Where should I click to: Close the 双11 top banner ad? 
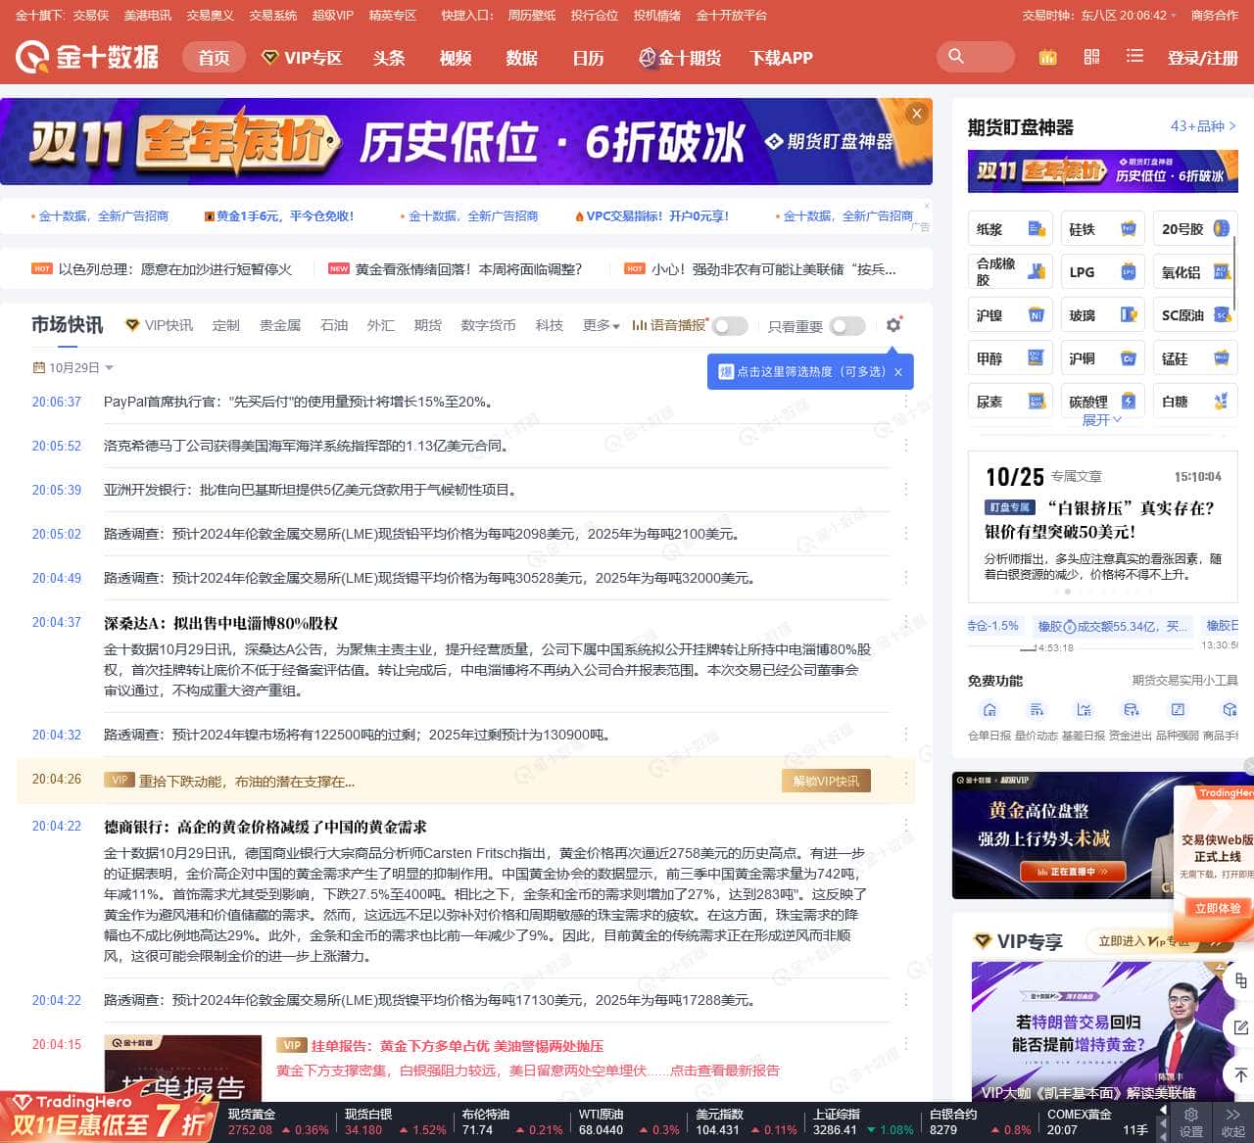point(917,114)
